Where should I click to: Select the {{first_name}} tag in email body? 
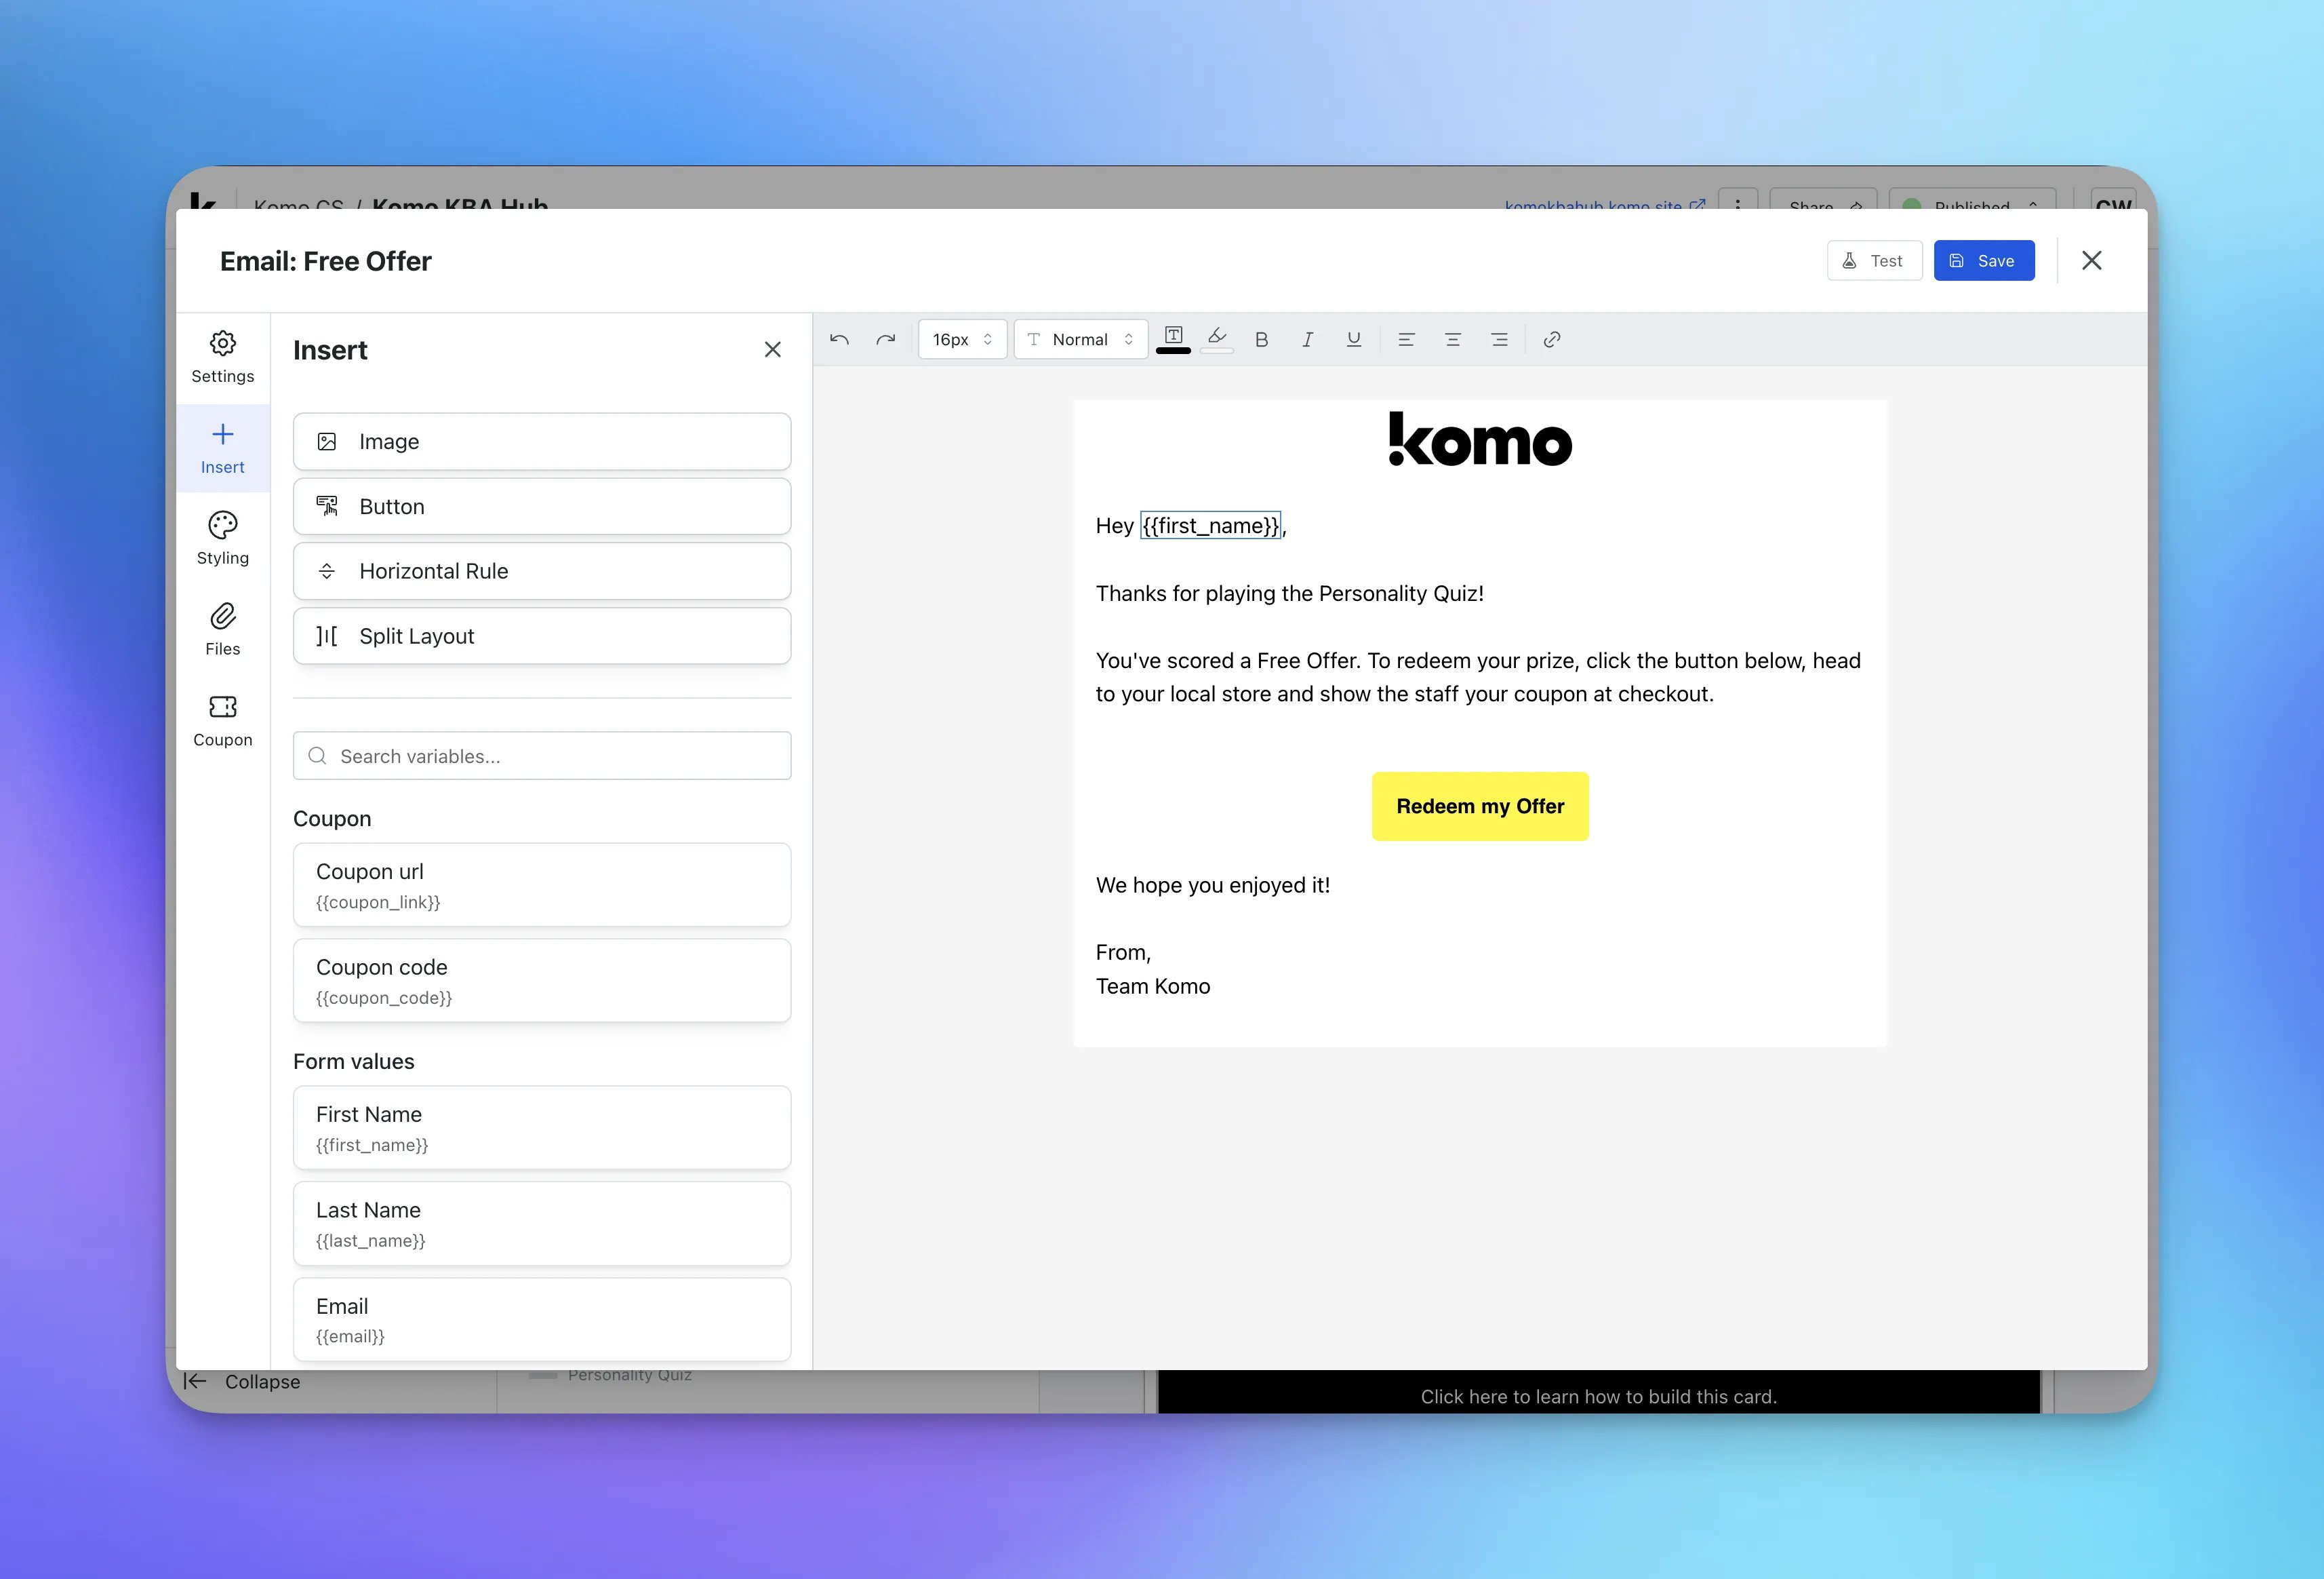(x=1210, y=526)
